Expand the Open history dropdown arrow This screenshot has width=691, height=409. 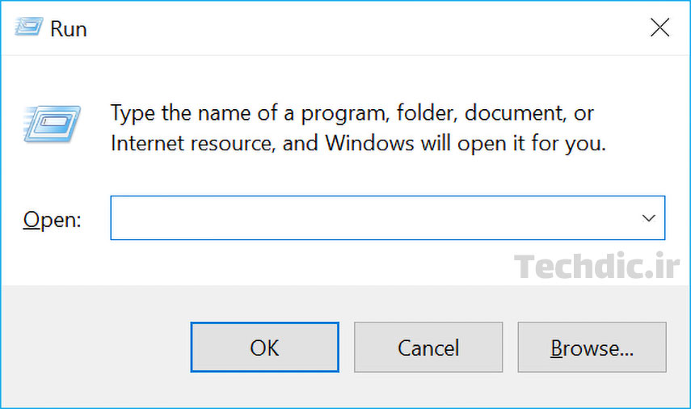pos(647,218)
